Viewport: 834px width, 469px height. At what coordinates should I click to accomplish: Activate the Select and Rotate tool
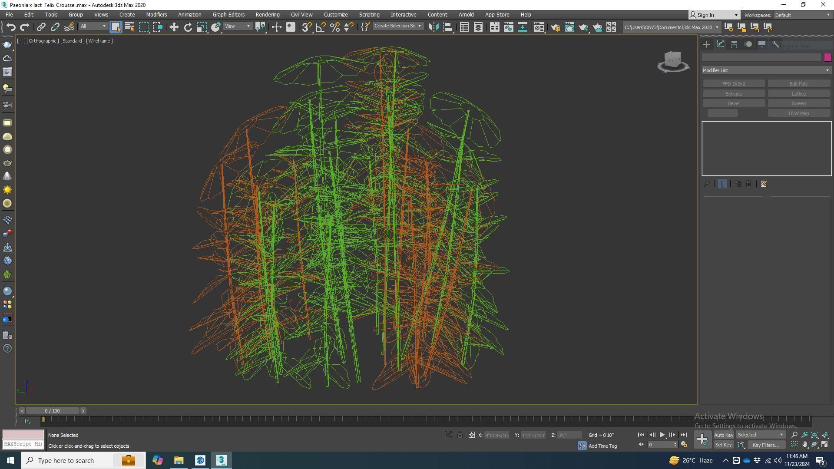(x=188, y=27)
